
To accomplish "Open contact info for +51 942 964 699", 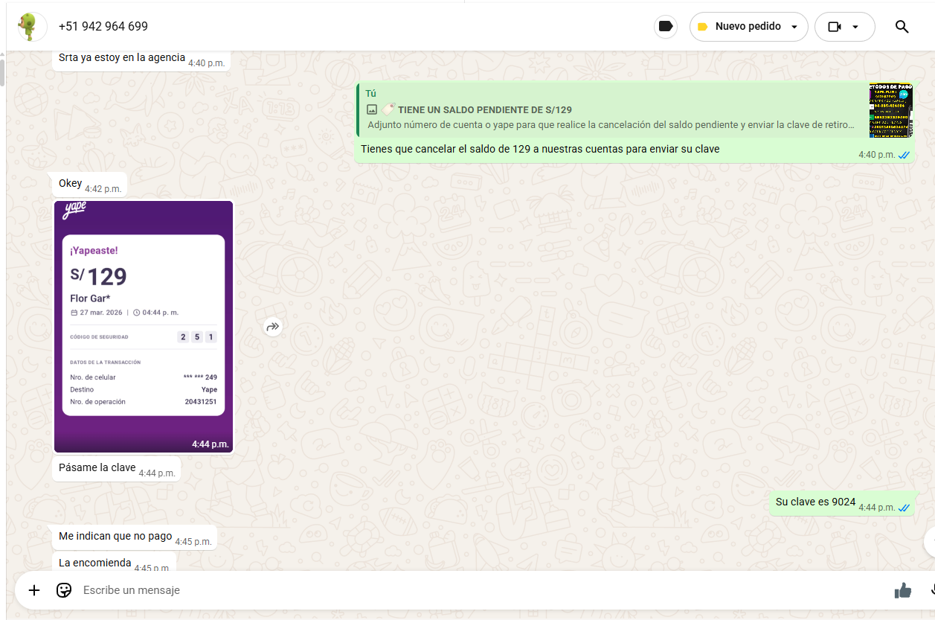I will point(103,27).
